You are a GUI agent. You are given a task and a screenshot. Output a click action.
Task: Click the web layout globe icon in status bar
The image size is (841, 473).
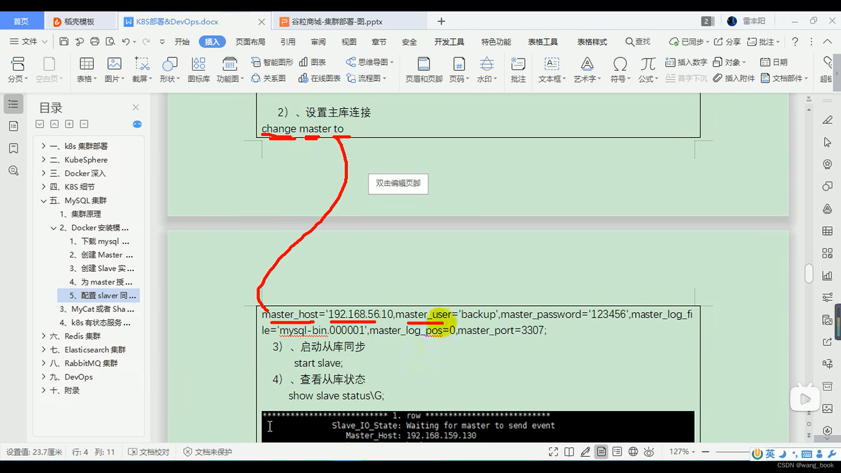(x=633, y=452)
